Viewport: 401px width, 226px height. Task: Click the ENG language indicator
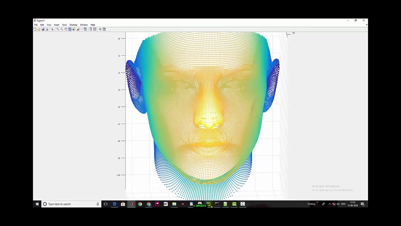click(343, 204)
